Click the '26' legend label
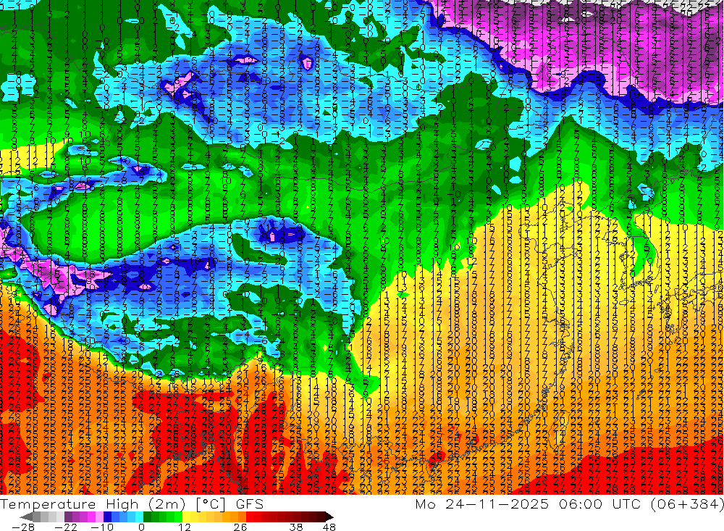 (x=240, y=527)
